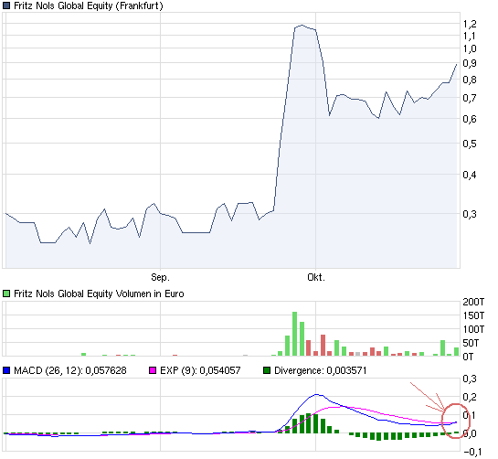Click the -0,1 MACD axis label
Screen dimensions: 498x459
click(x=472, y=452)
